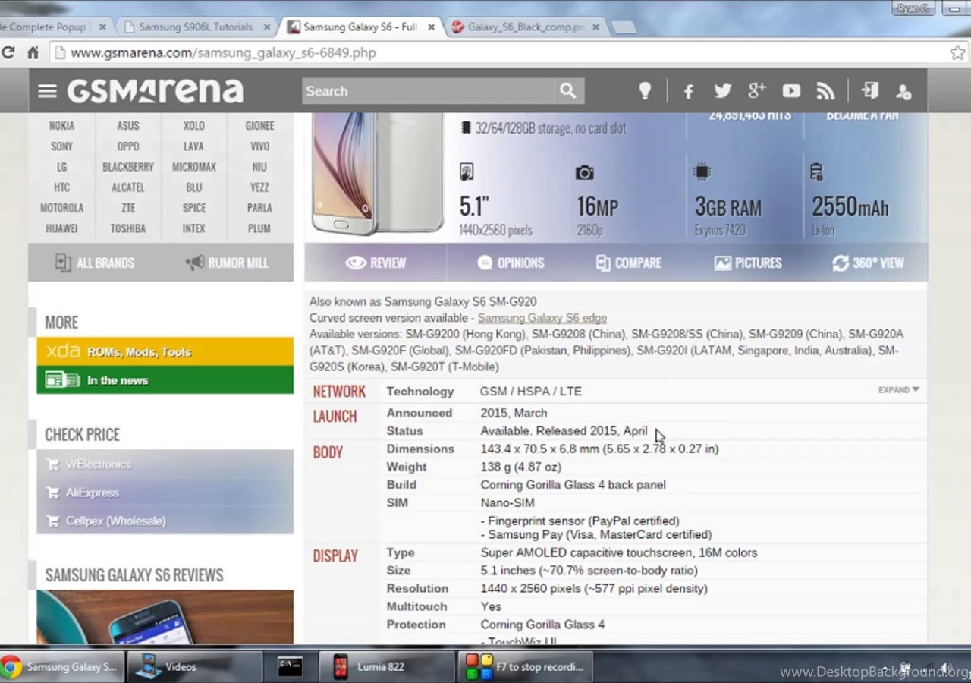Image resolution: width=971 pixels, height=683 pixels.
Task: Open a new browser tab
Action: 624,27
